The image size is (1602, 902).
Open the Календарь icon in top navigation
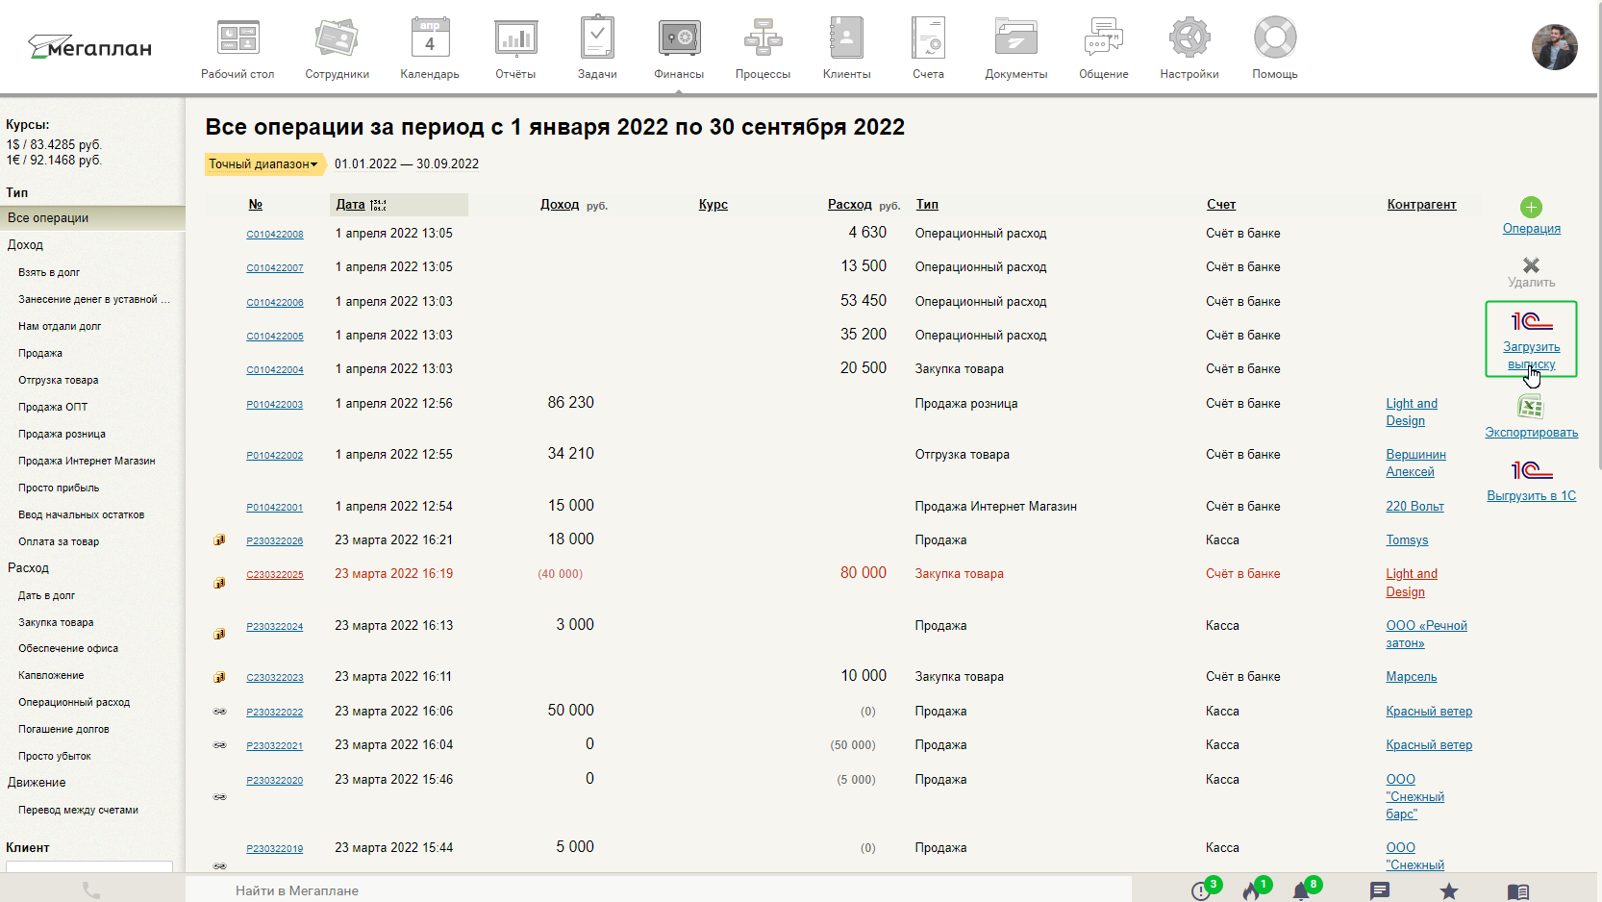tap(429, 38)
